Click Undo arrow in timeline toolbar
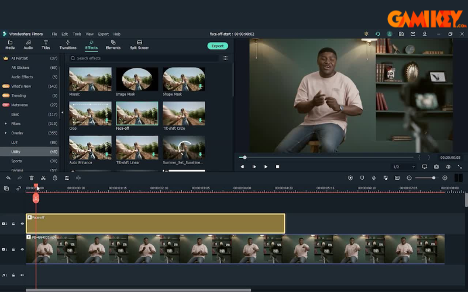 tap(8, 178)
